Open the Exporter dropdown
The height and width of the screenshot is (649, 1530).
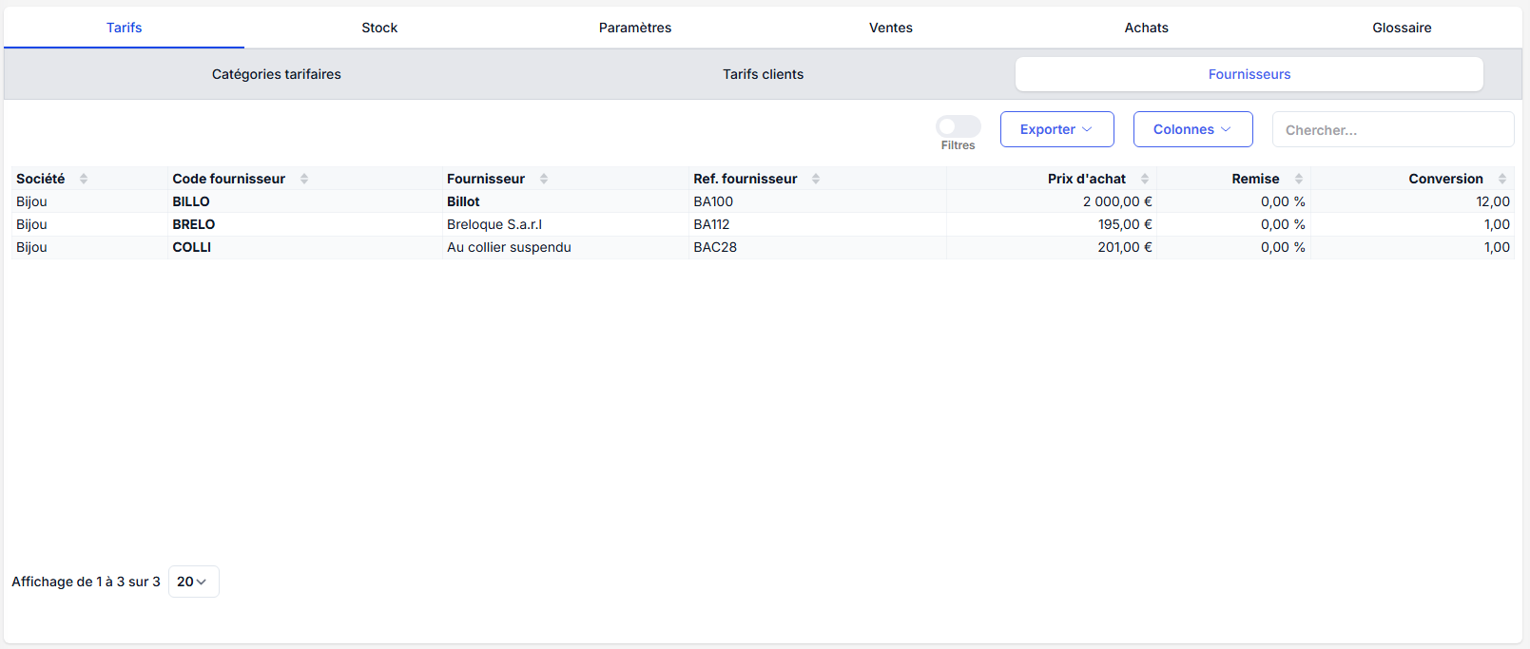pyautogui.click(x=1056, y=129)
